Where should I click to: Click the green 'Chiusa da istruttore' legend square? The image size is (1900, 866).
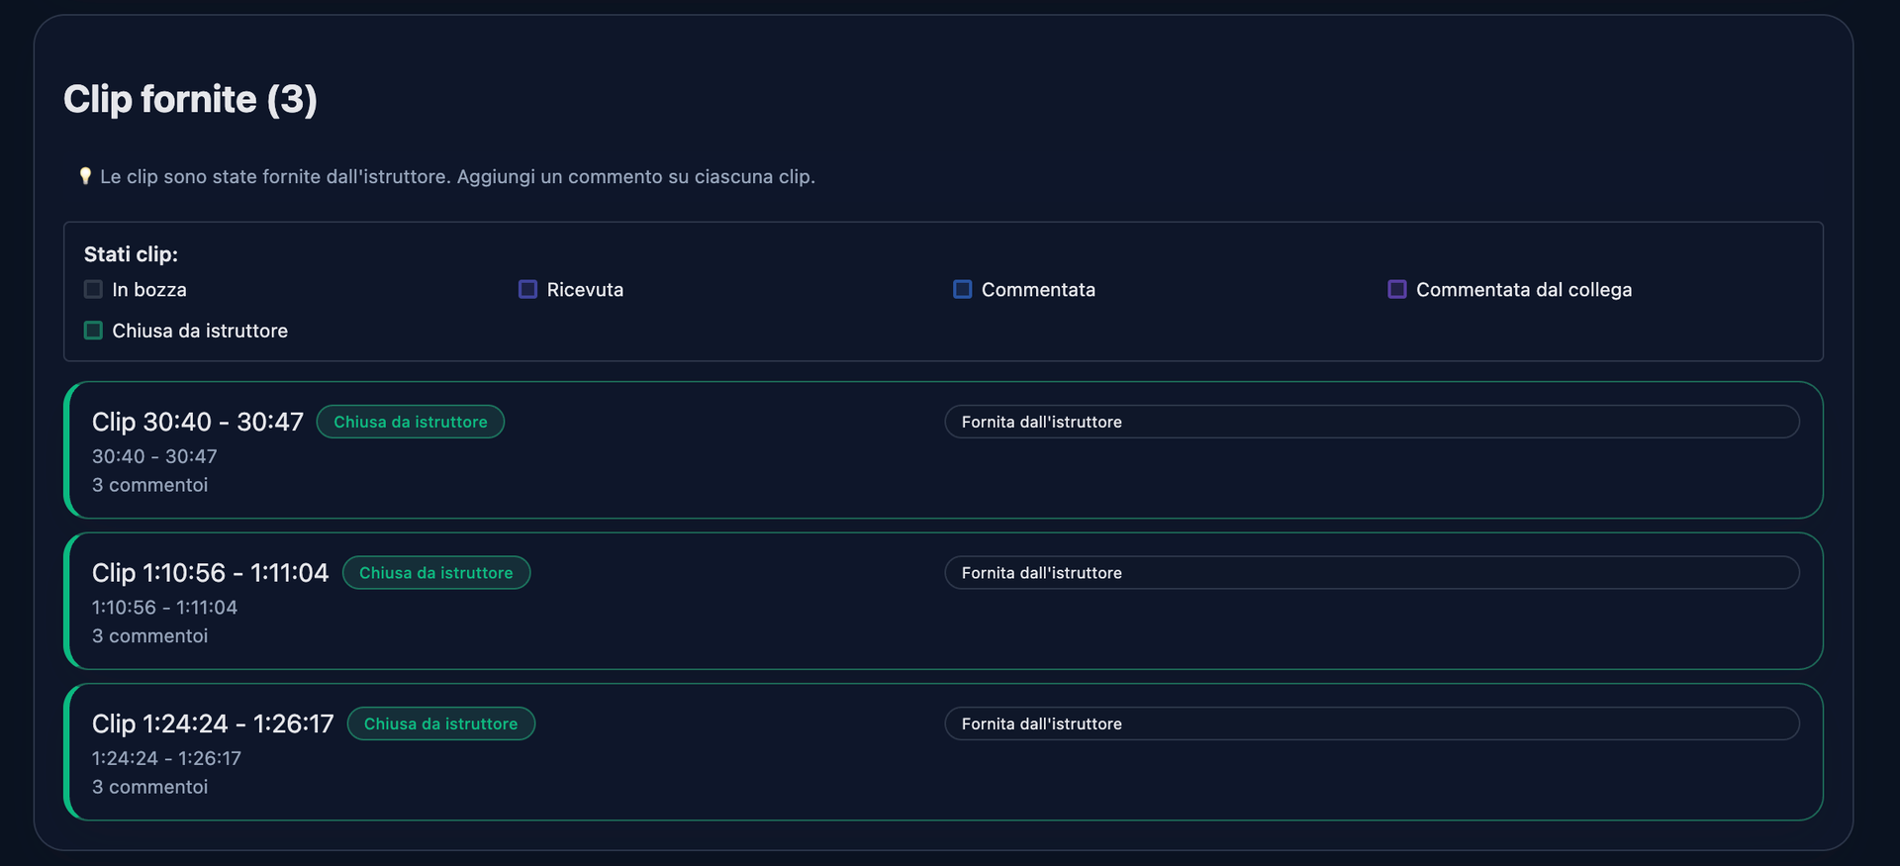click(93, 331)
